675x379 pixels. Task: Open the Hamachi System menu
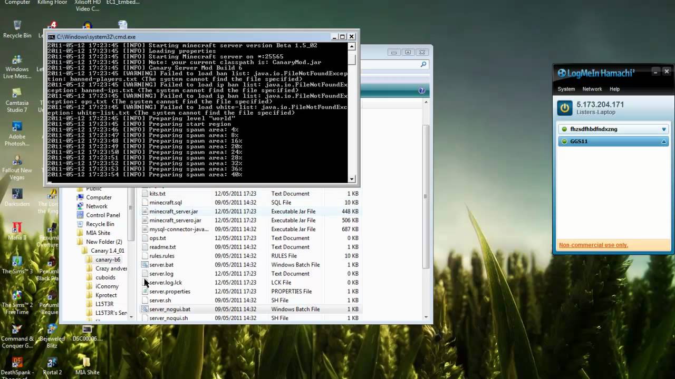point(566,89)
